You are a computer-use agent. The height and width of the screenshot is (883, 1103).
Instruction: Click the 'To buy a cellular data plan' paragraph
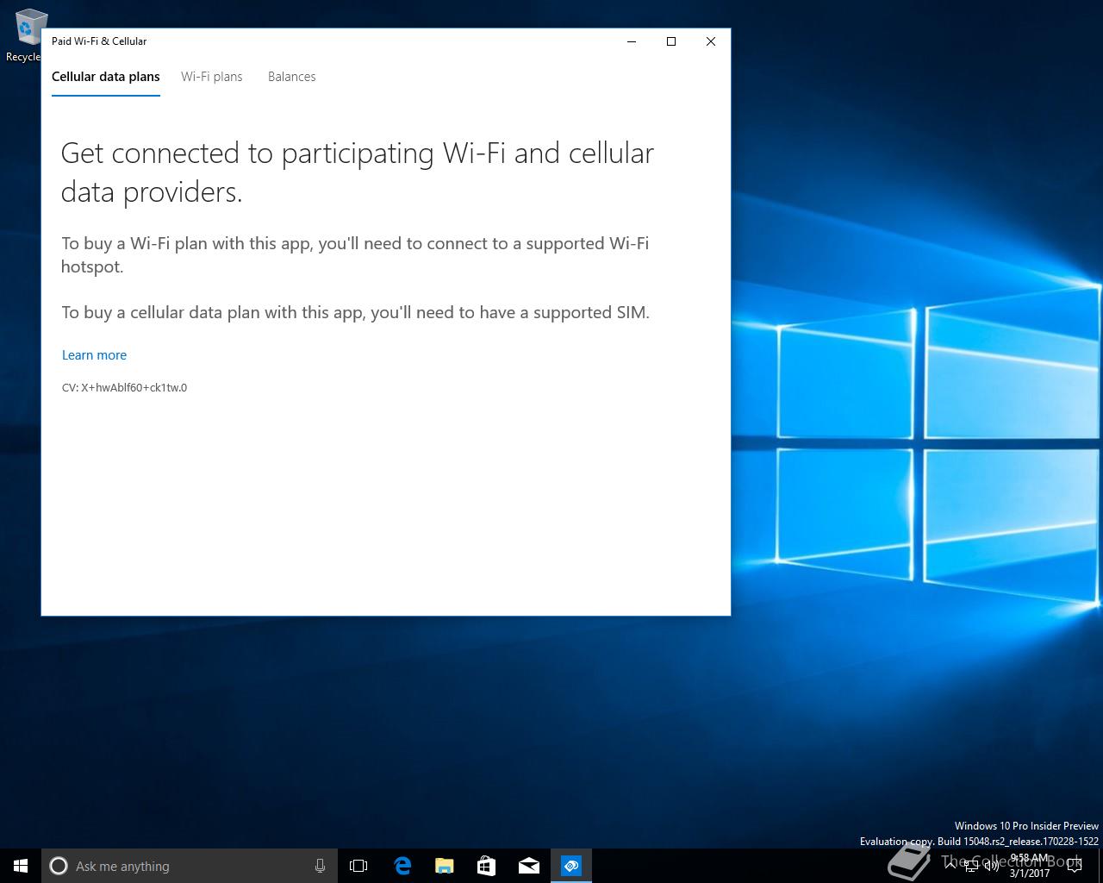tap(355, 312)
